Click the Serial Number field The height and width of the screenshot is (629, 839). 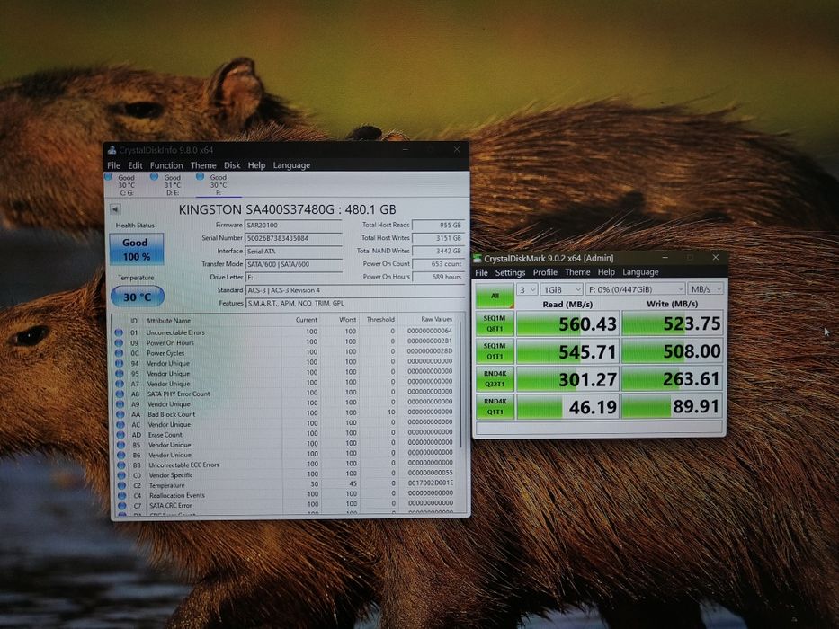click(293, 238)
